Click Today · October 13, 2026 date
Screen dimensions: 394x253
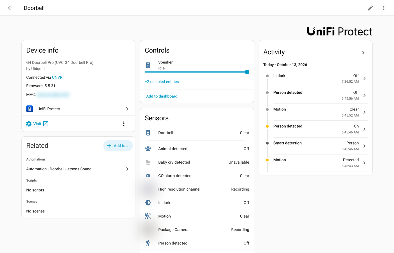tap(285, 65)
